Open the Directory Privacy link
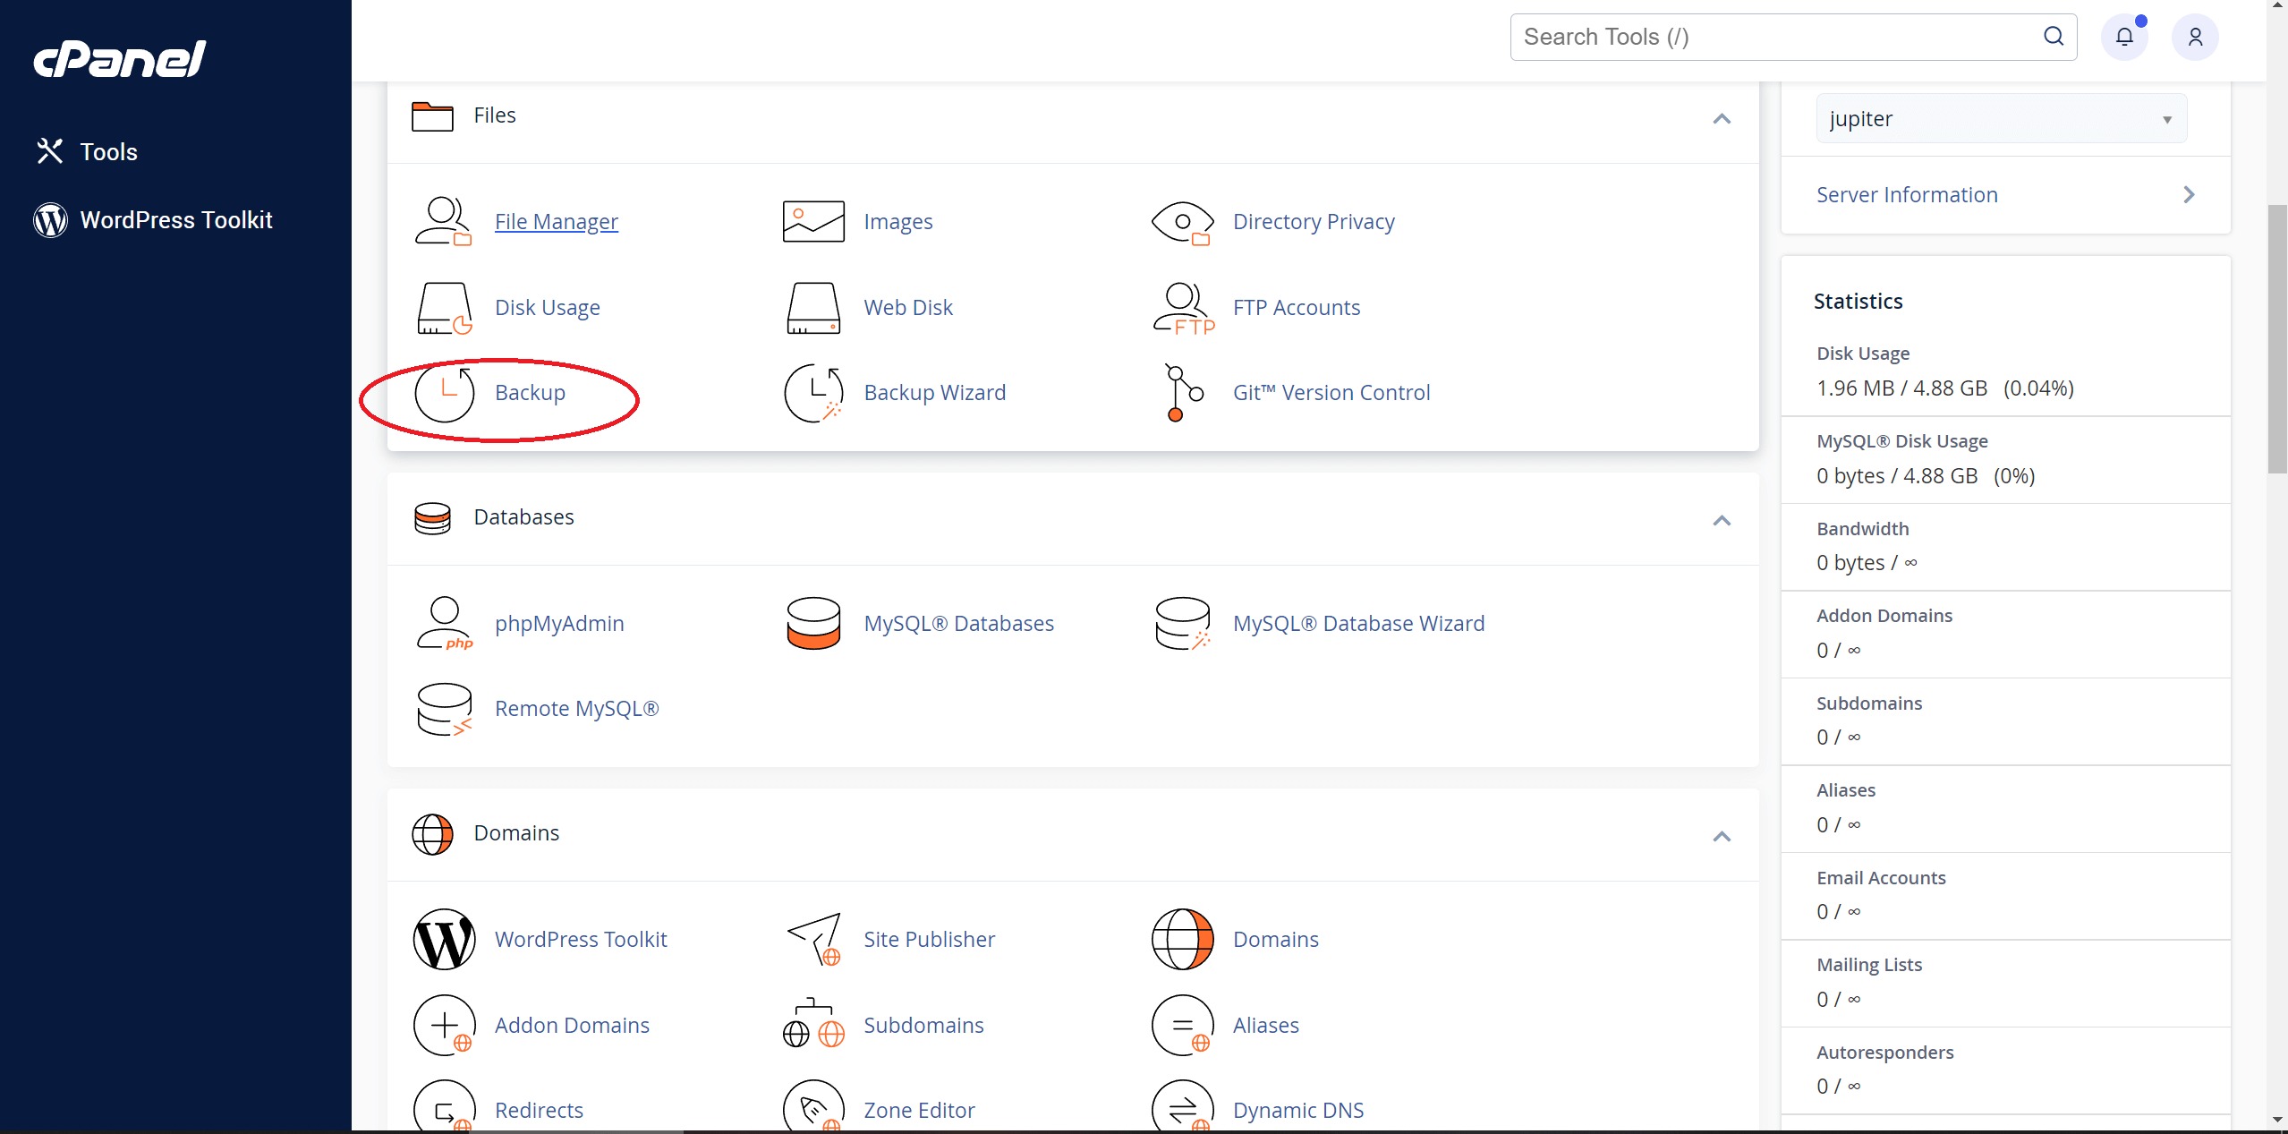 [1314, 222]
